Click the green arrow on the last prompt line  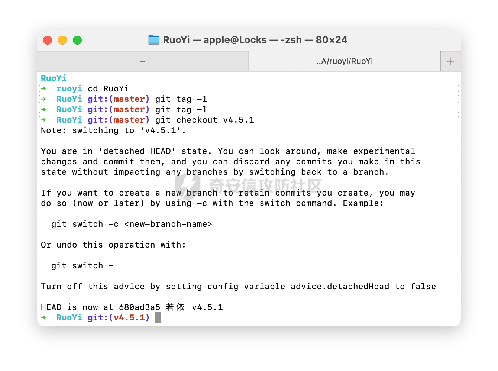tap(43, 317)
